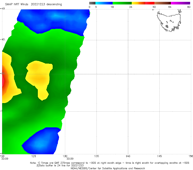Click the title text 'SMAP NRT Winds 20221223 descending'
The height and width of the screenshot is (170, 193).
click(33, 4)
